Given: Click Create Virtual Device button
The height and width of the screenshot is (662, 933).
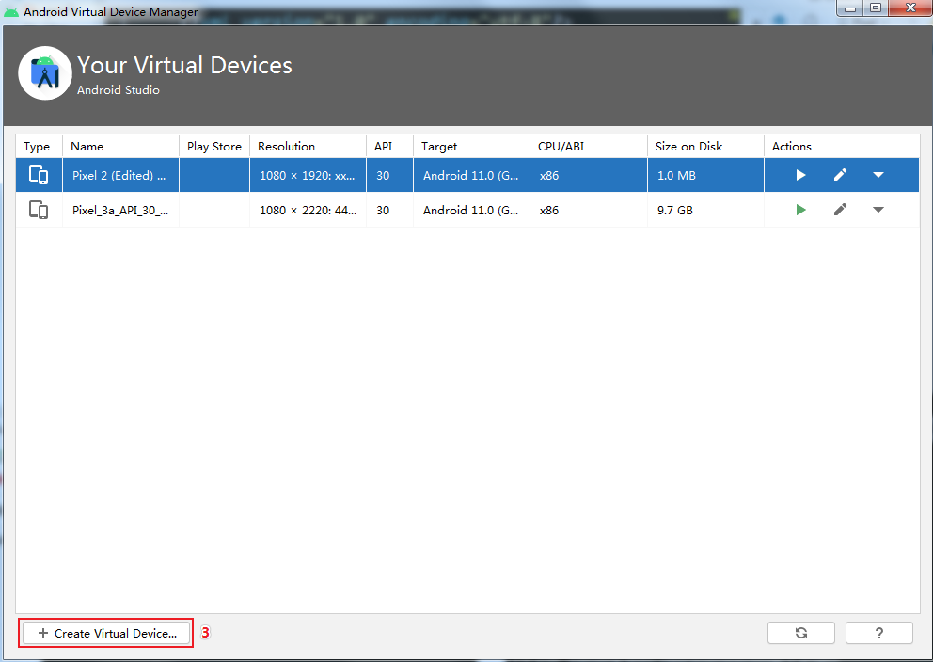Looking at the screenshot, I should [x=106, y=633].
